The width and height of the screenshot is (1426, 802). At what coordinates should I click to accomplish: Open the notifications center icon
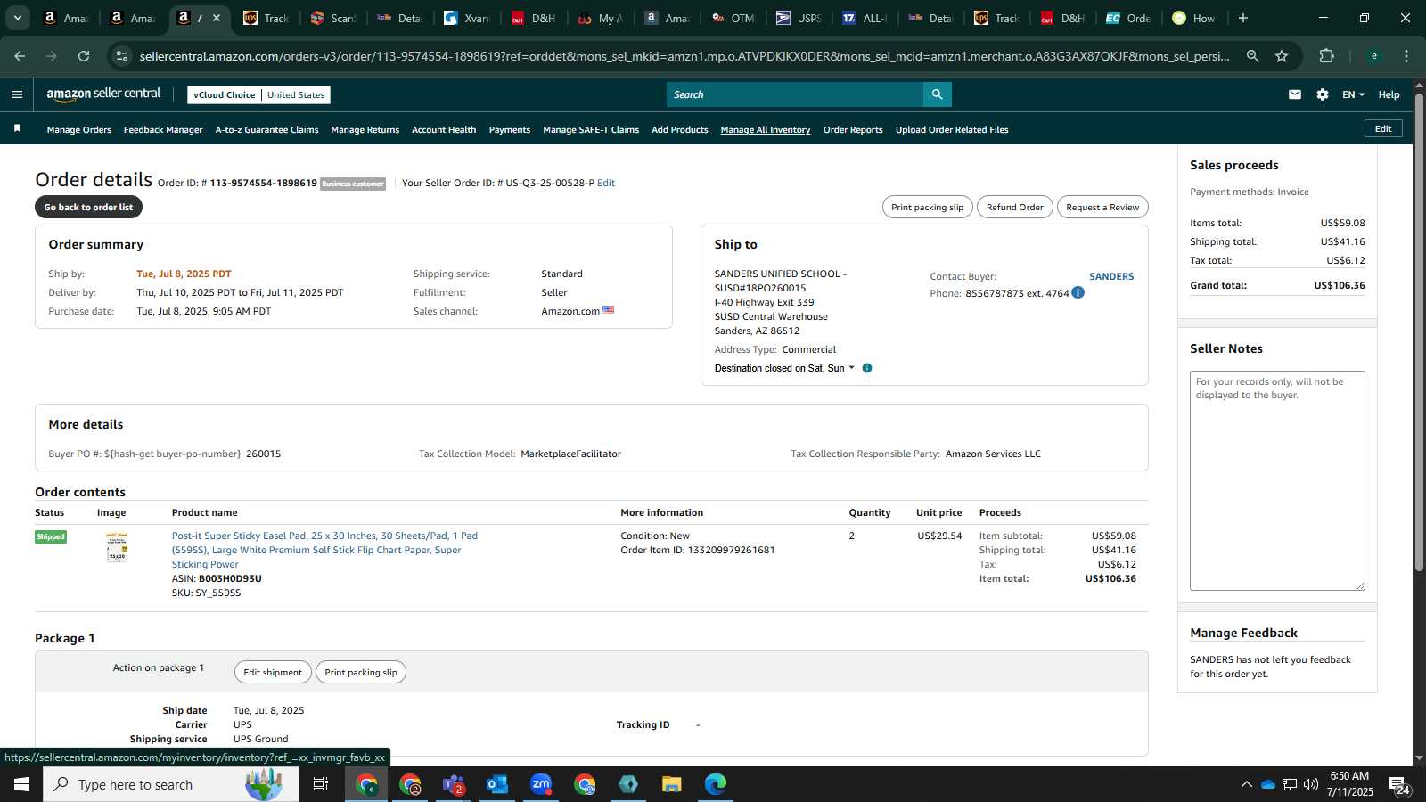[1399, 785]
